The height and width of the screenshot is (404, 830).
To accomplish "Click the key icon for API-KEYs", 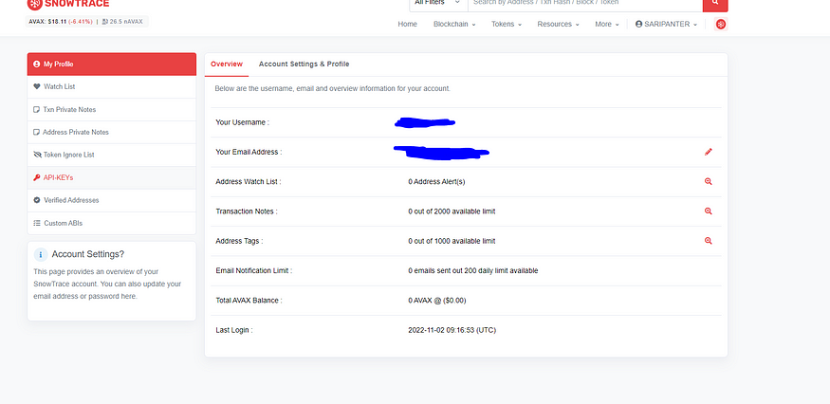I will (x=37, y=178).
